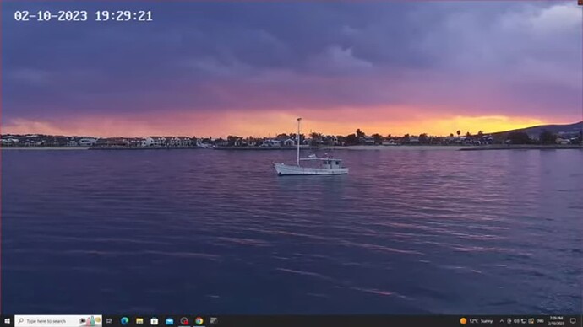Image resolution: width=583 pixels, height=327 pixels.
Task: Expand the hidden system tray icons chevron
Action: pyautogui.click(x=502, y=321)
